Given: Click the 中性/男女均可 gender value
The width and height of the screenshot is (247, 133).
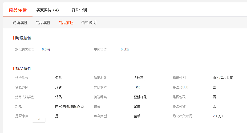Looking at the screenshot, I should click(x=223, y=78).
